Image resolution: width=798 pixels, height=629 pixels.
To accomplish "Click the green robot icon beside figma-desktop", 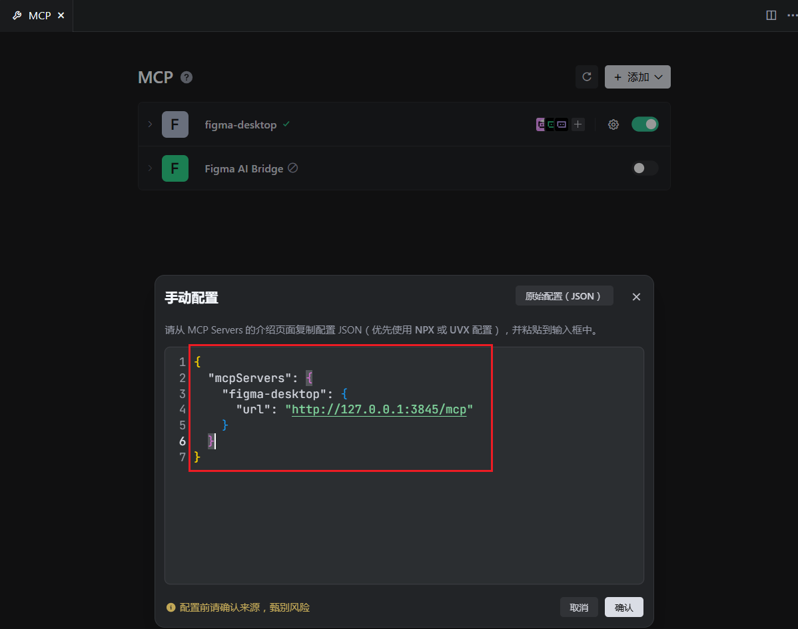I will (552, 124).
